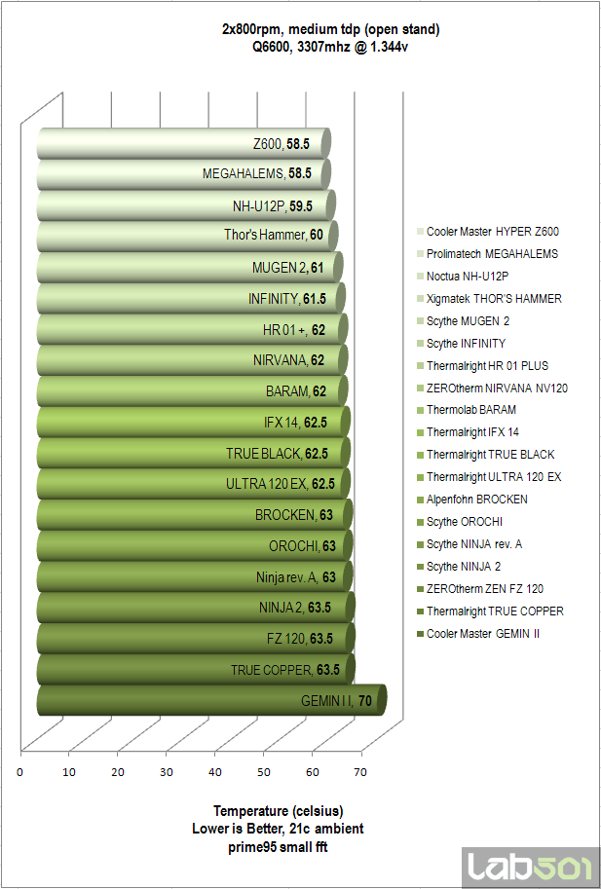Select the Thor's Hammer, 60 bar label
601x889 pixels.
coord(274,234)
